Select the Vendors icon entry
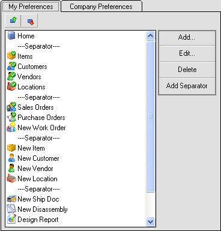Screen dimensions: 221x231 pyautogui.click(x=11, y=76)
